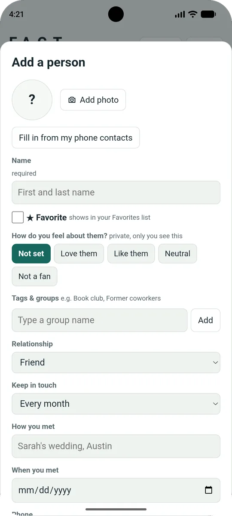Tap the question mark avatar placeholder

[x=32, y=100]
